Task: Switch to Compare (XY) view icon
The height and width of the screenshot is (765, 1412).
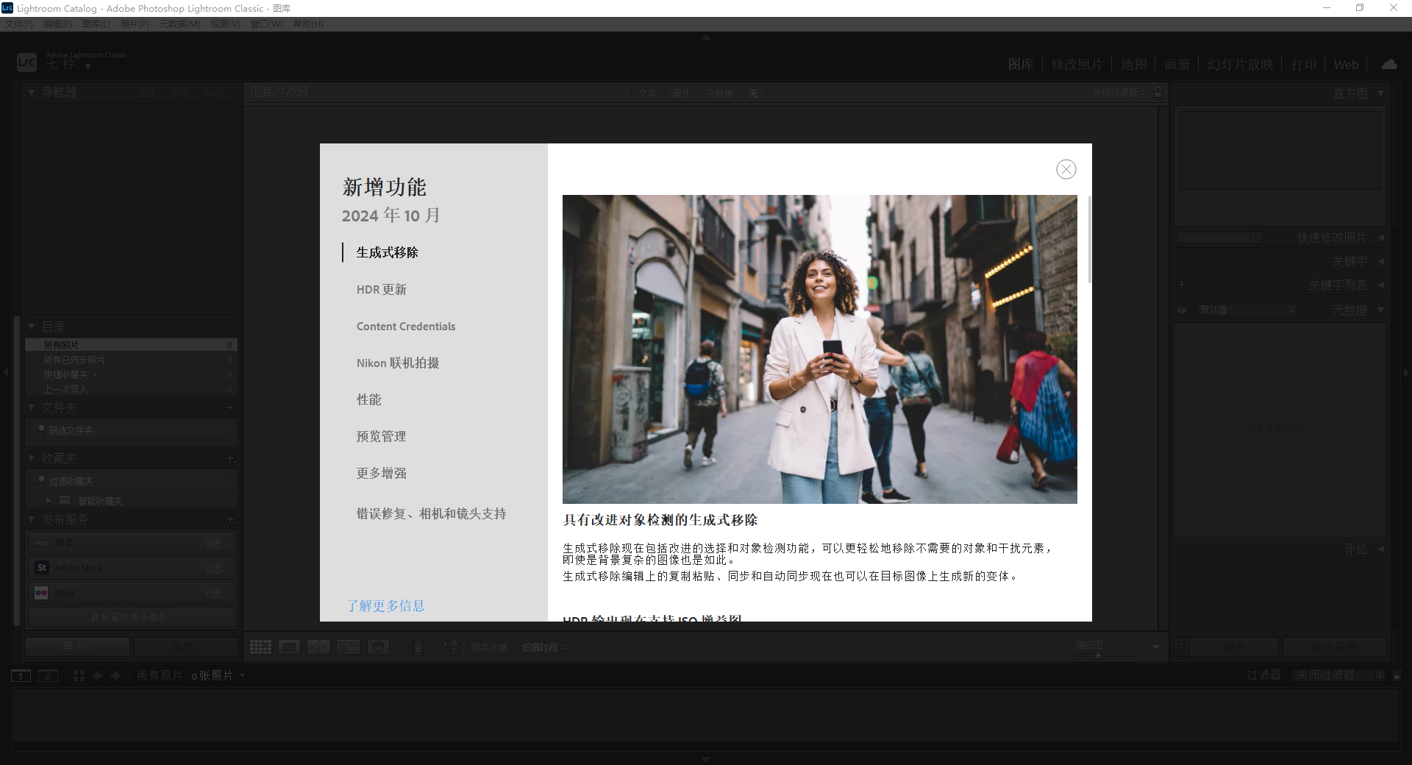Action: (x=318, y=647)
